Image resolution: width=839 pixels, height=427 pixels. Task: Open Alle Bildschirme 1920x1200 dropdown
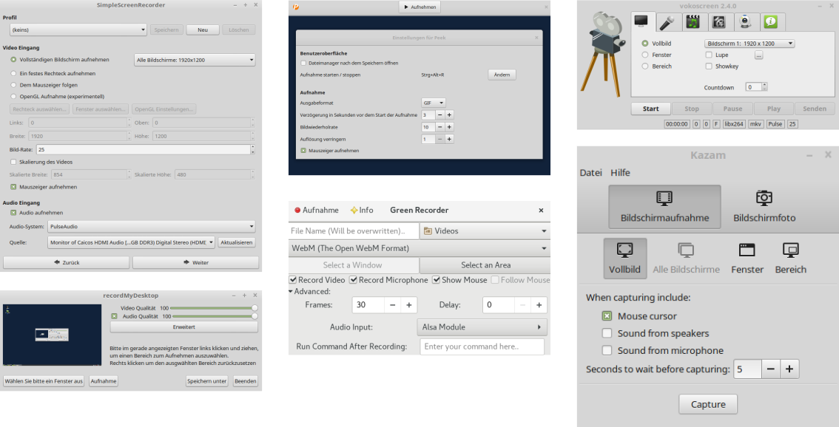tap(195, 60)
